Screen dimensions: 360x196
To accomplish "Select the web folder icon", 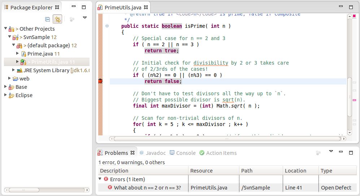I will click(x=16, y=79).
